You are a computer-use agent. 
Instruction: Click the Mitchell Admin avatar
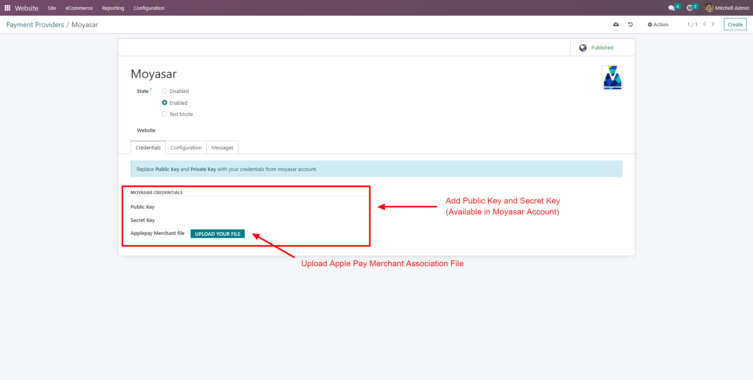pyautogui.click(x=709, y=8)
